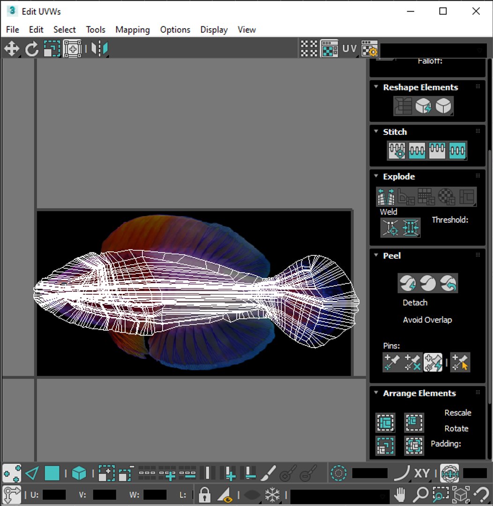Open the Edit menu
The image size is (493, 506).
36,30
